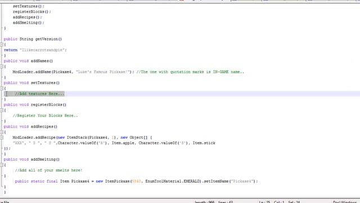The height and width of the screenshot is (203, 360).
Task: Click 'public void addRecipes()' declaration
Action: pyautogui.click(x=30, y=126)
